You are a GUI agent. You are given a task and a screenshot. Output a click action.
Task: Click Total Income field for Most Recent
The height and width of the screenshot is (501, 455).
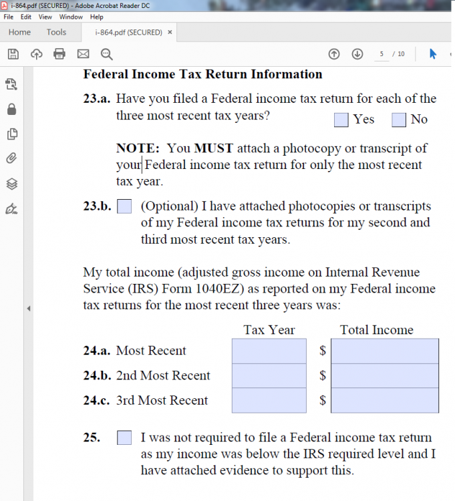[x=385, y=351]
